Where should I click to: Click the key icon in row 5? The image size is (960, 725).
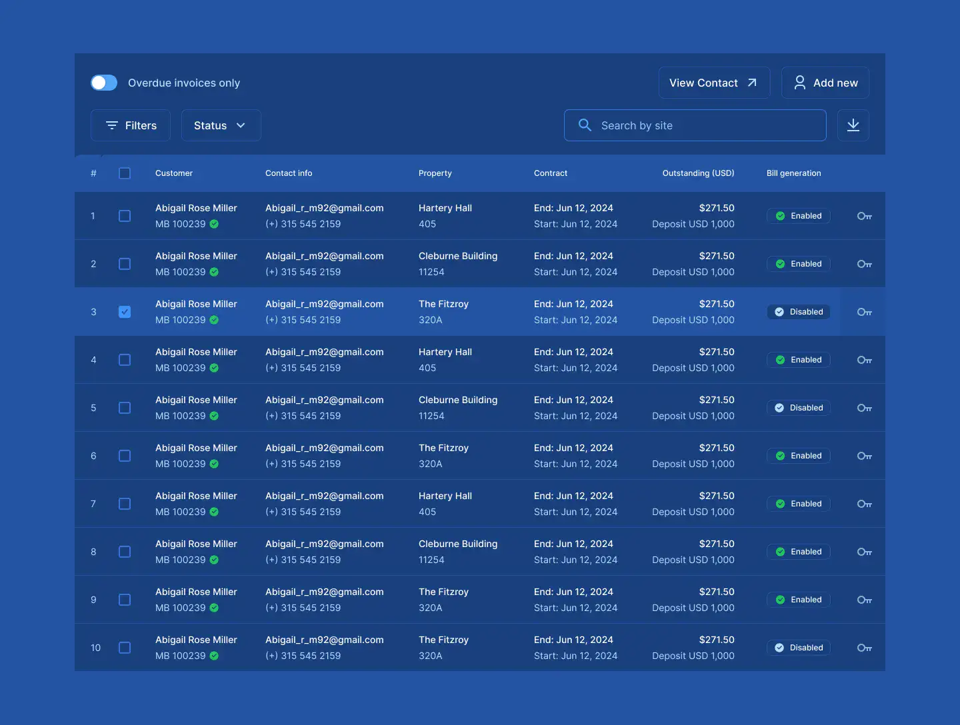(865, 408)
